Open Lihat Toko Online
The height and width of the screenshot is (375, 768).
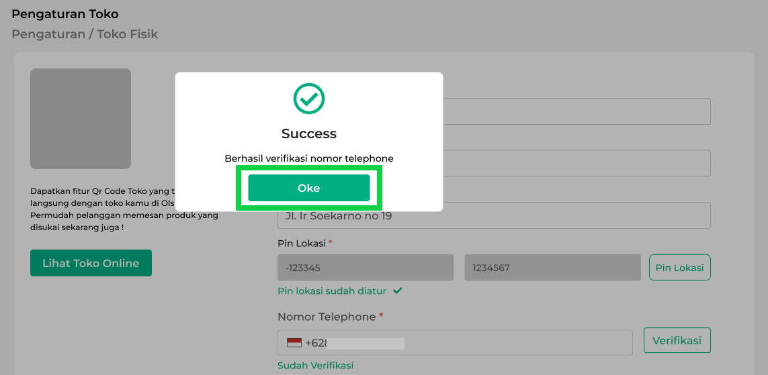pyautogui.click(x=91, y=263)
